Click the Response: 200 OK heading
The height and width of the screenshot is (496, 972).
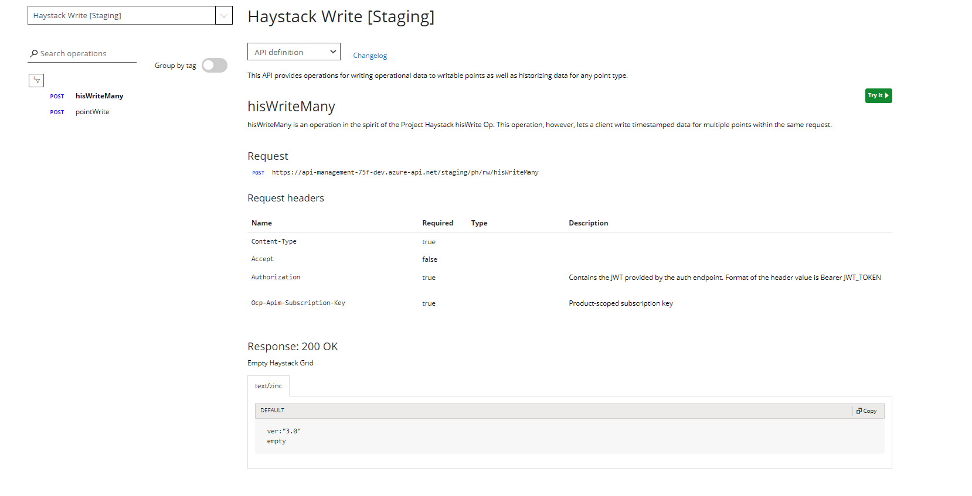click(293, 347)
